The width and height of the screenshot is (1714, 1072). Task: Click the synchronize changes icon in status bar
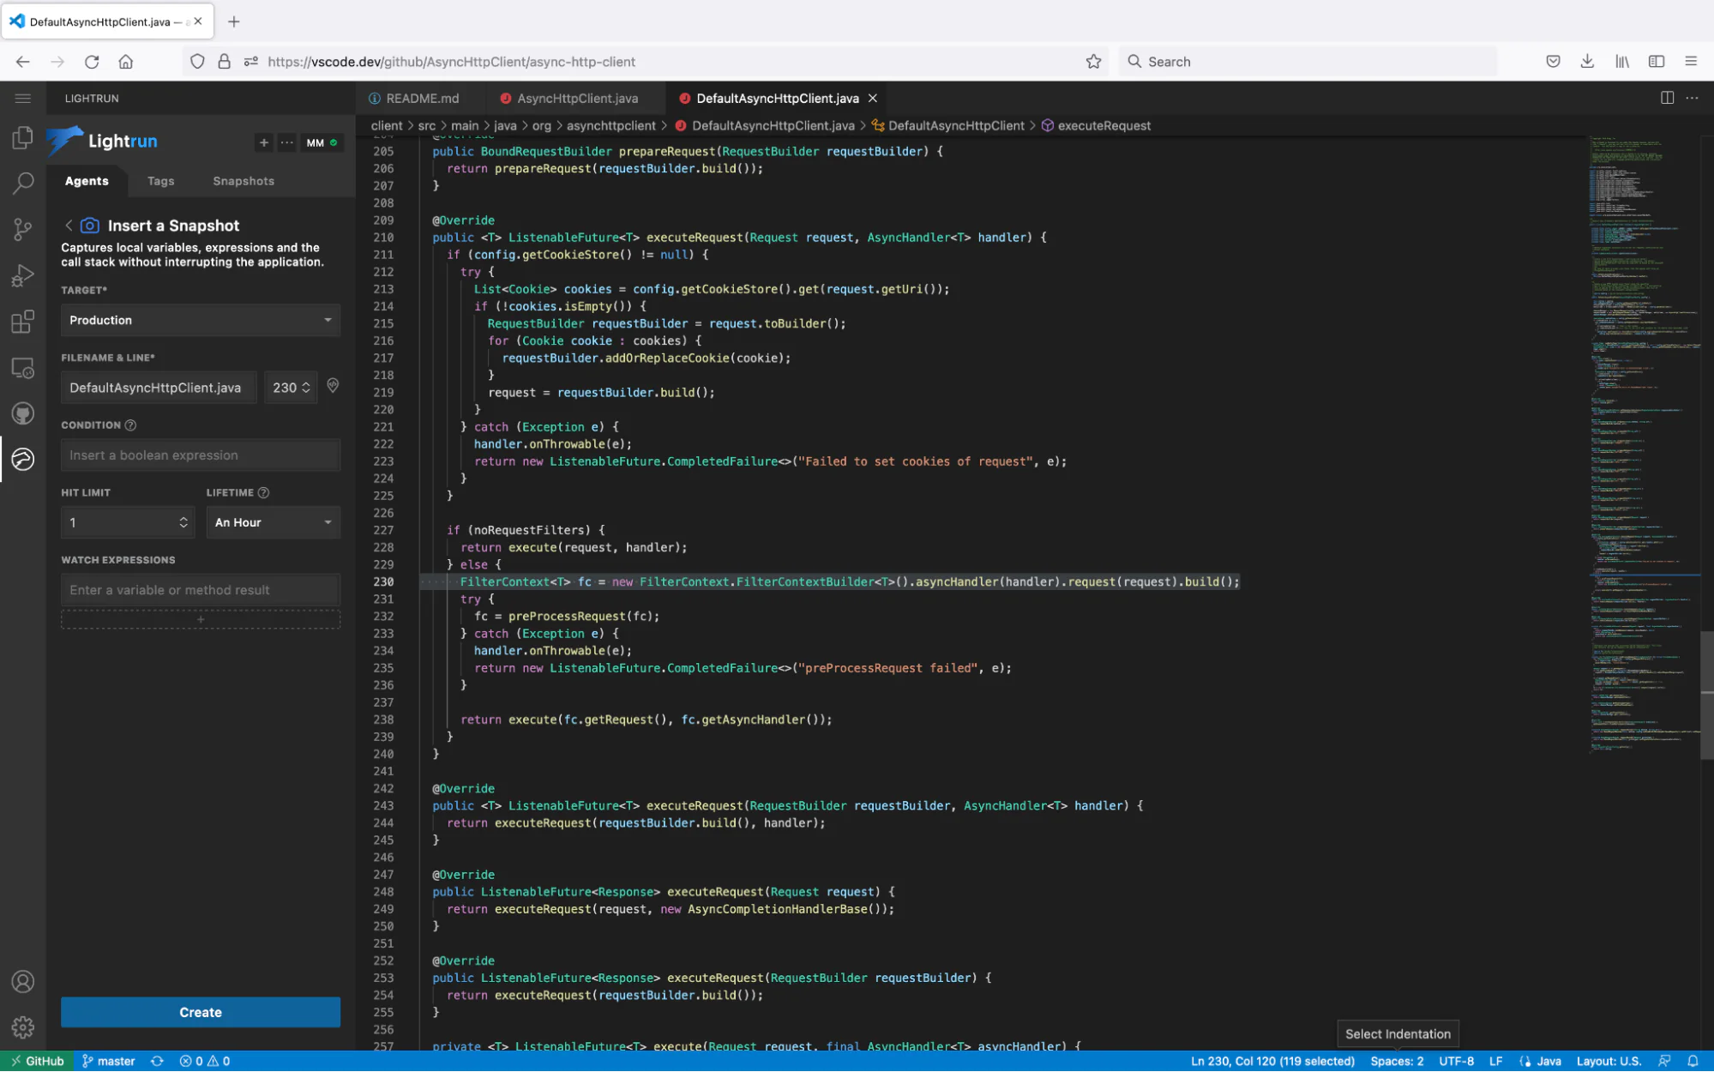click(157, 1061)
